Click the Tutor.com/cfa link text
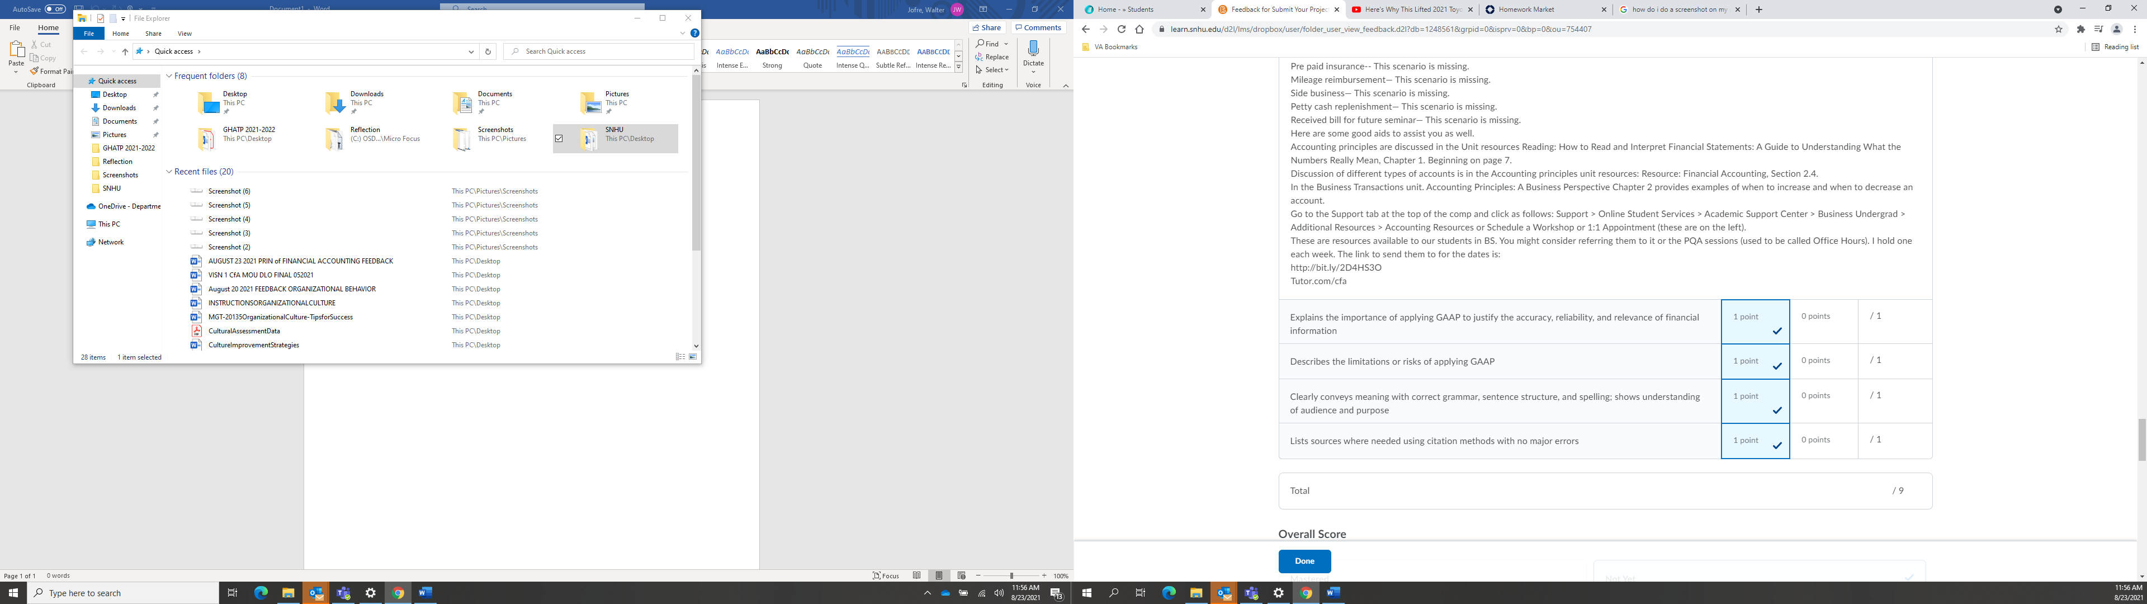This screenshot has width=2147, height=604. point(1318,281)
